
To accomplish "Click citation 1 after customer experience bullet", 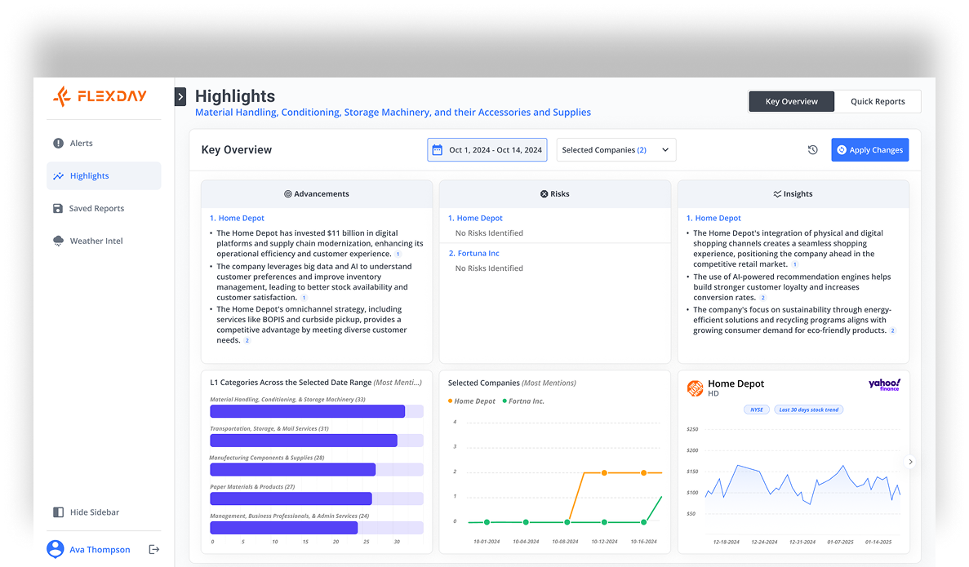I will [398, 255].
